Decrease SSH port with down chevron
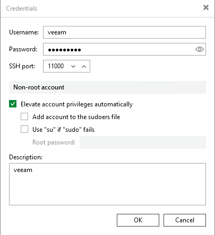The image size is (215, 235). pyautogui.click(x=73, y=66)
